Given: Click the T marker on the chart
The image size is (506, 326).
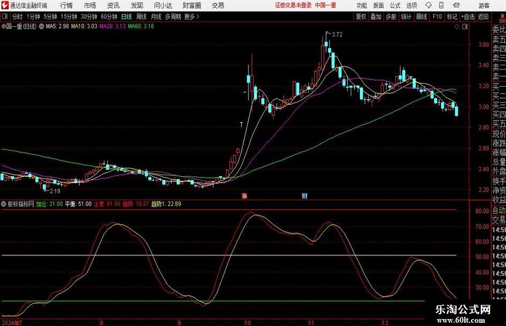Looking at the screenshot, I should (x=241, y=125).
